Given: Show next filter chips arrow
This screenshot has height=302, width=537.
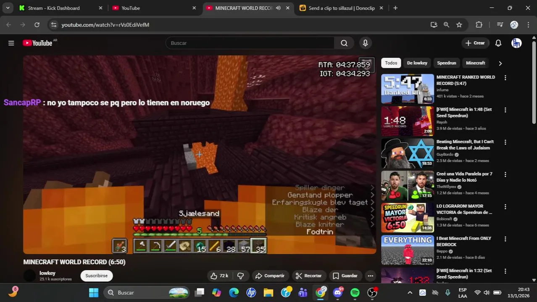Looking at the screenshot, I should (500, 63).
